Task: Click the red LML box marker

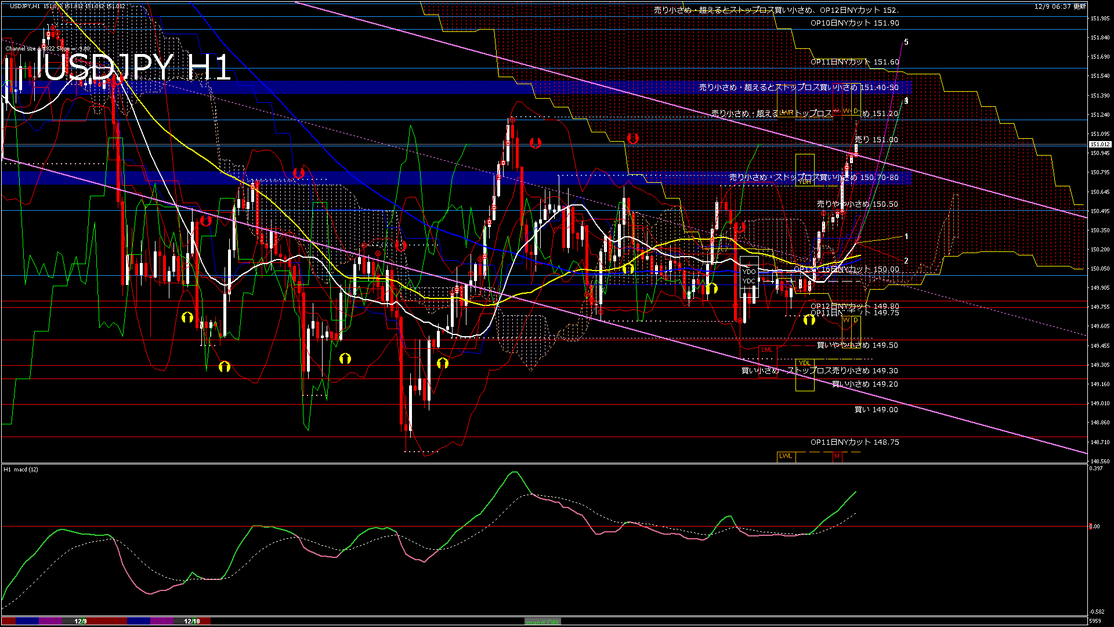Action: (767, 350)
